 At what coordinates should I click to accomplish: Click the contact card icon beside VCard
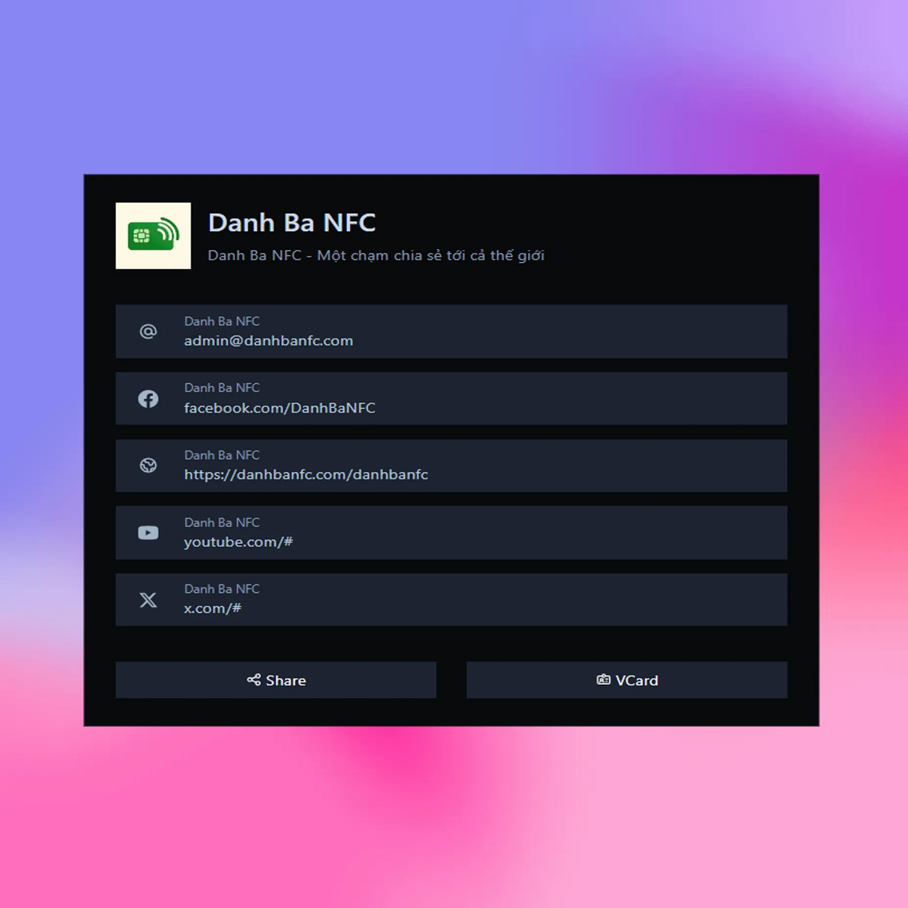pyautogui.click(x=603, y=680)
